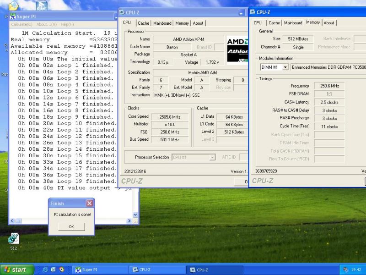Click the Level 2 cache value 512 KBytes

[232, 132]
